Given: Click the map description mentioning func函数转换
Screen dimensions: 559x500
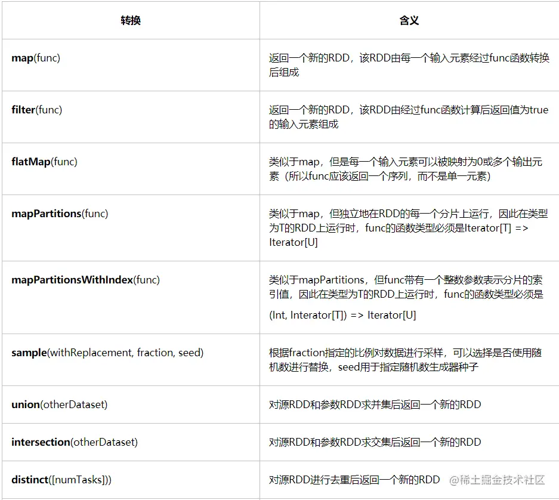Looking at the screenshot, I should tap(409, 65).
